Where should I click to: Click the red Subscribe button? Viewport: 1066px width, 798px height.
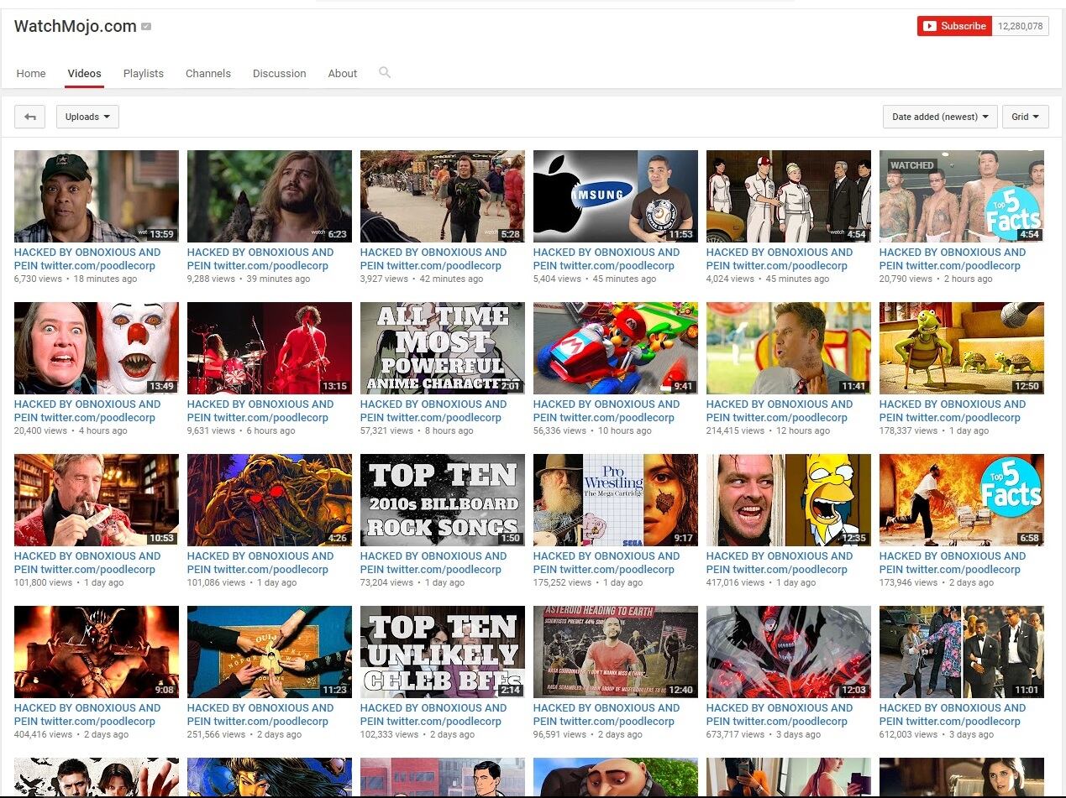954,26
